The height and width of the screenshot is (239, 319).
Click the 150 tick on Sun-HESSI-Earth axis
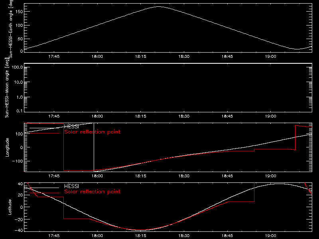coord(19,12)
